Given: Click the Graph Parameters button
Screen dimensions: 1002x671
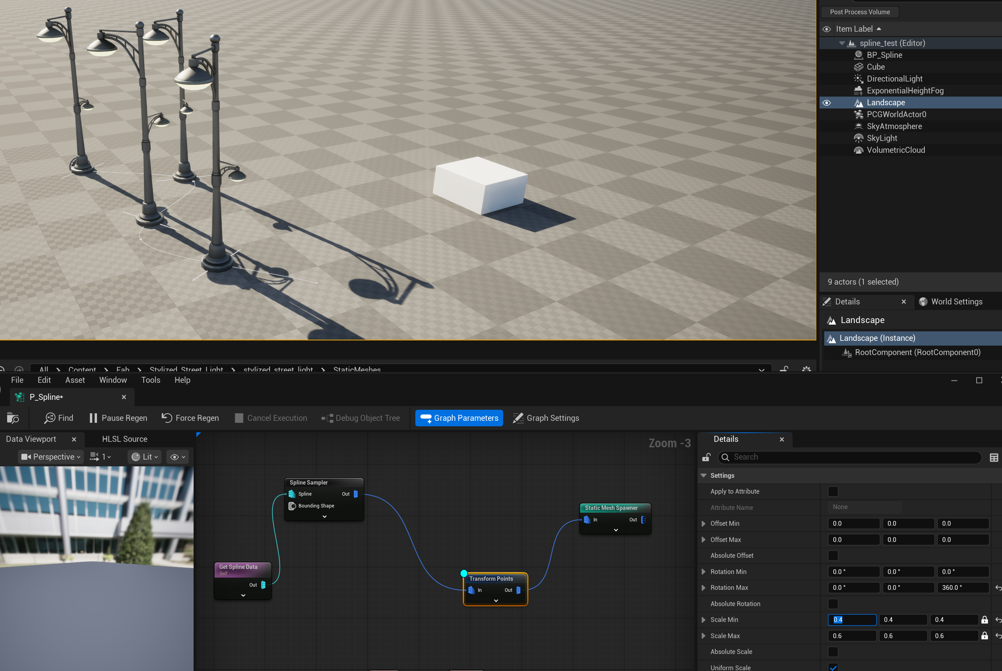Looking at the screenshot, I should pyautogui.click(x=459, y=418).
